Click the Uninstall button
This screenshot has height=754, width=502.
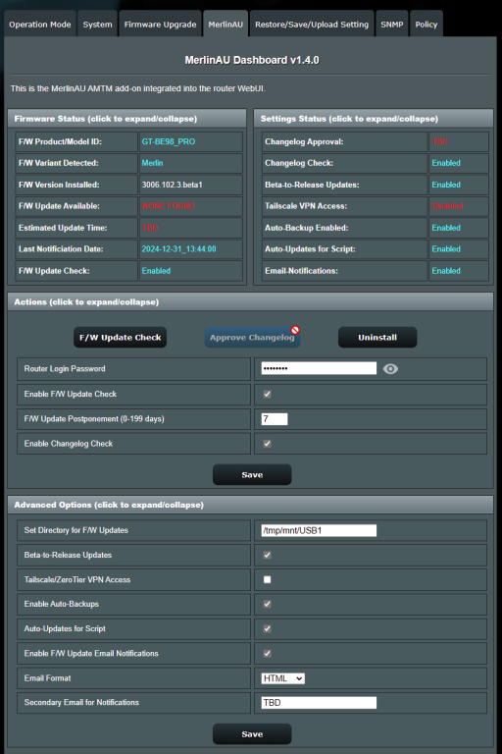(377, 338)
